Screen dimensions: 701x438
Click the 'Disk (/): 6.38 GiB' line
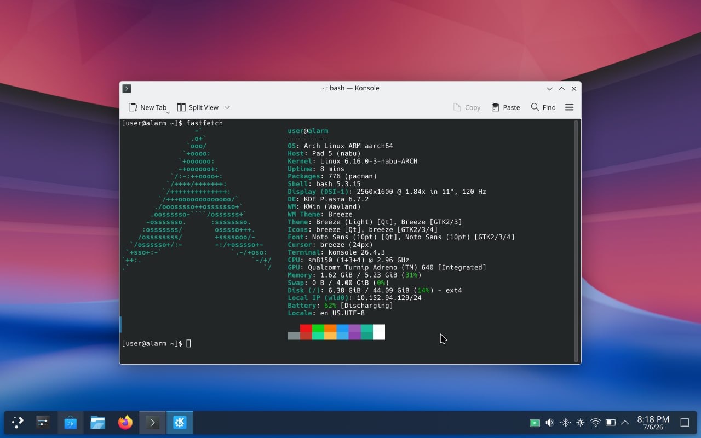(x=375, y=291)
